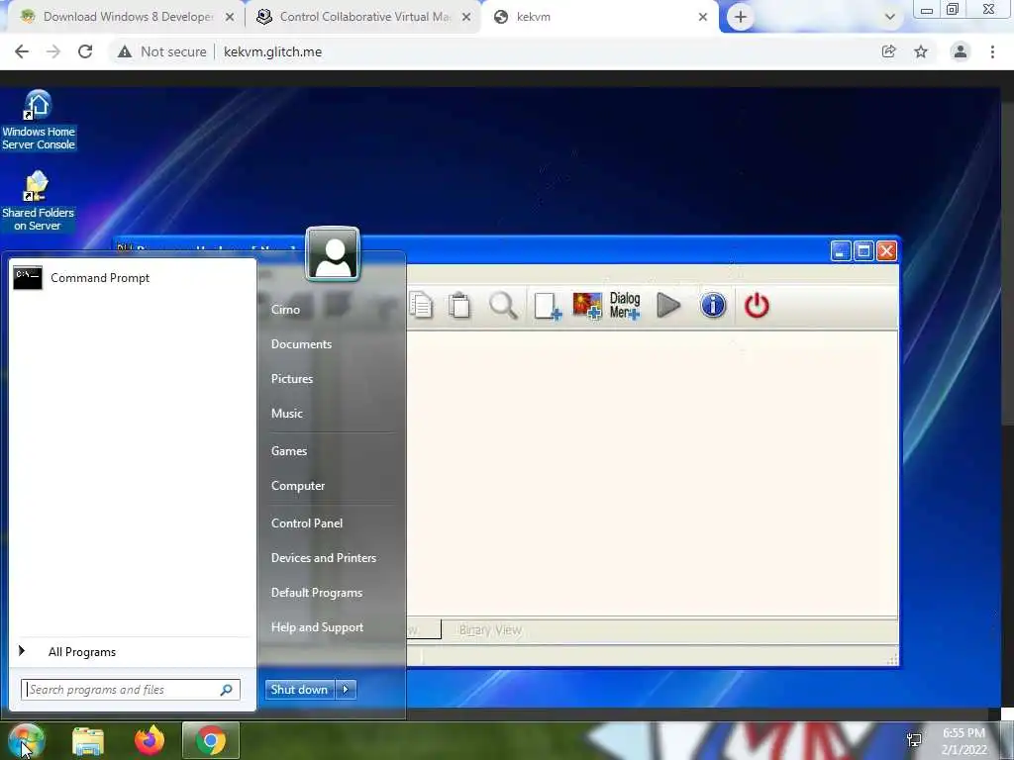The image size is (1014, 760).
Task: Click the browser reload button
Action: point(85,51)
